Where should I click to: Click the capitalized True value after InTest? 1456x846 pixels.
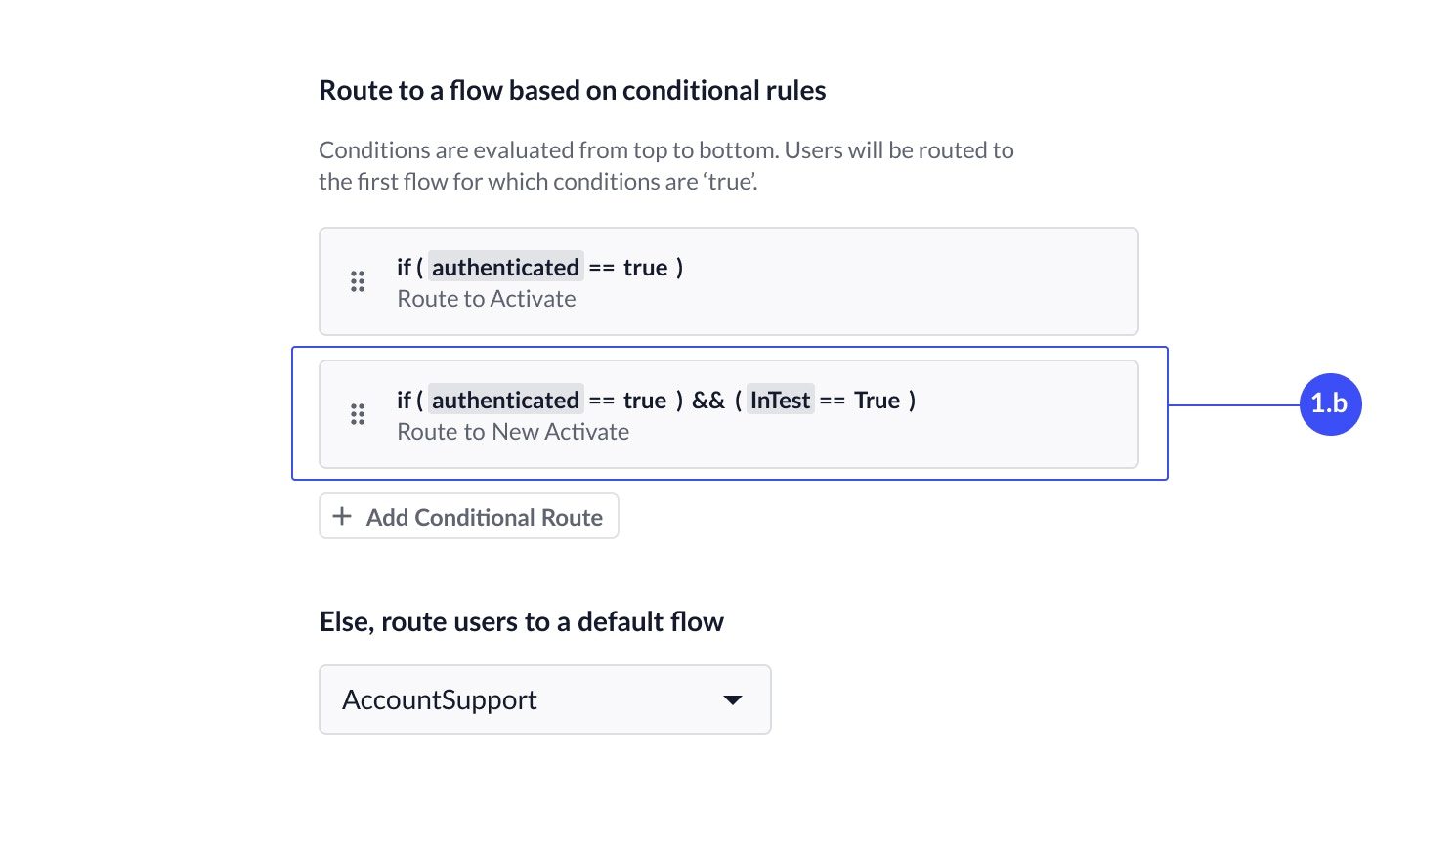click(x=877, y=401)
